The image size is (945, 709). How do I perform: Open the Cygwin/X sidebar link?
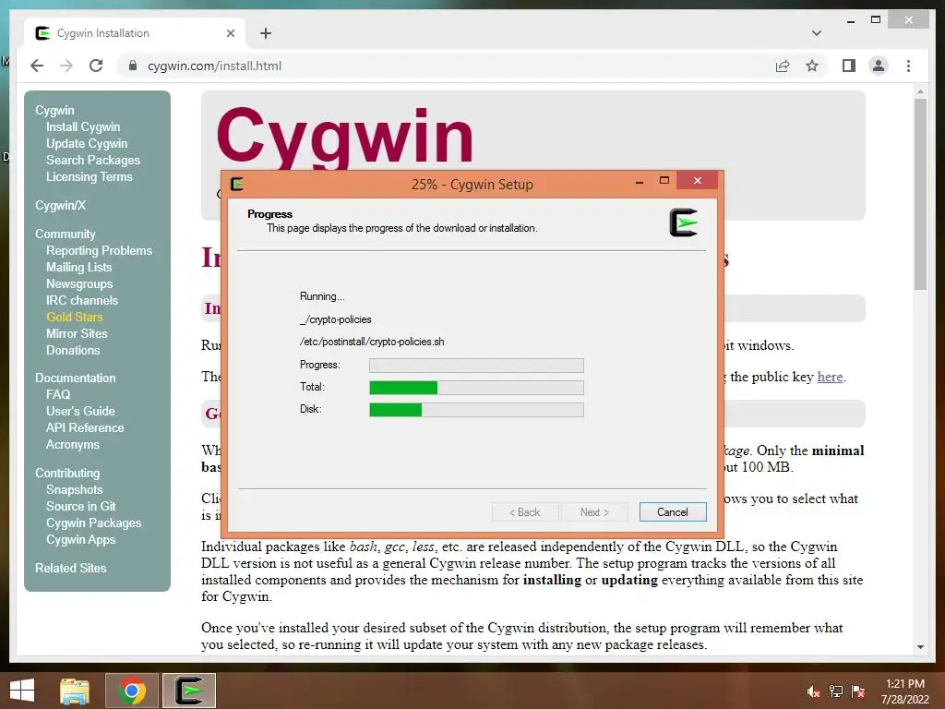pos(60,206)
